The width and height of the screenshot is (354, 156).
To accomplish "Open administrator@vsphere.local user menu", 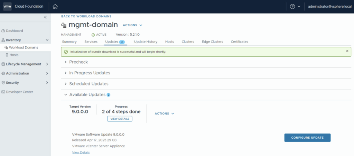I will click(x=329, y=7).
